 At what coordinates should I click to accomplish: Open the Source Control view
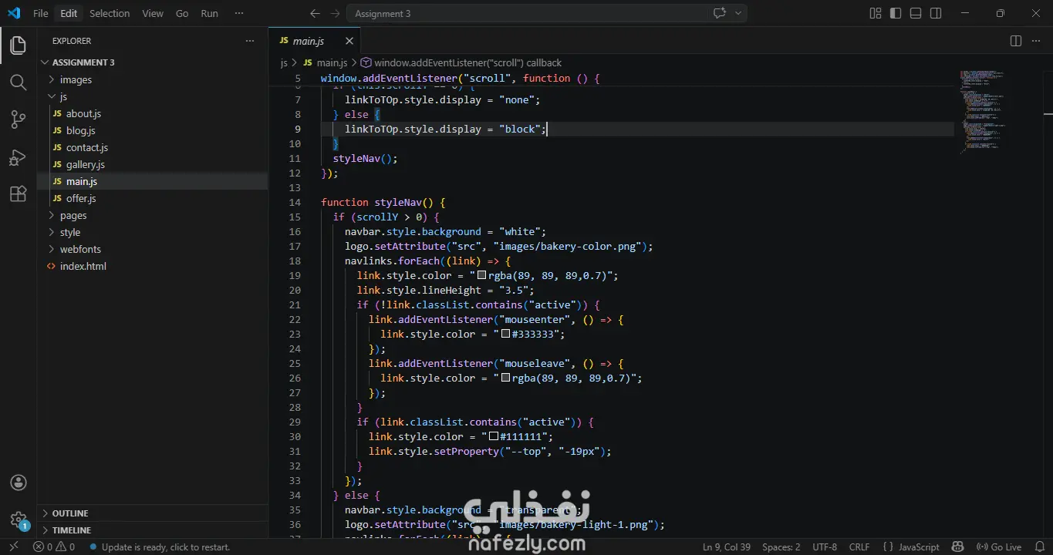click(18, 119)
